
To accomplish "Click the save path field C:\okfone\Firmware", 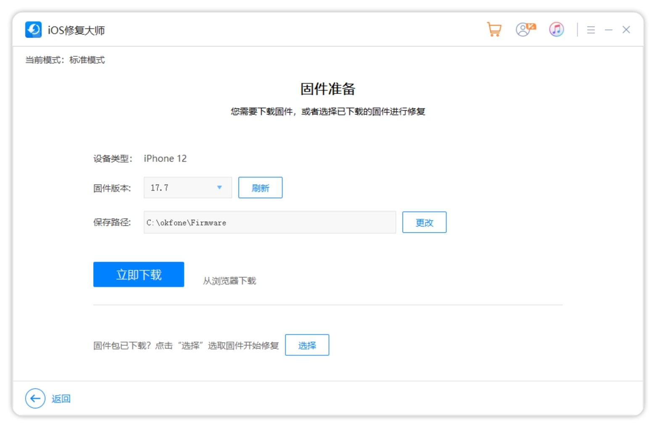I will coord(270,222).
